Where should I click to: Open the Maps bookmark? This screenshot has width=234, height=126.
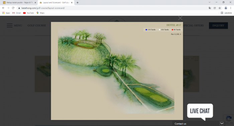tap(40, 13)
